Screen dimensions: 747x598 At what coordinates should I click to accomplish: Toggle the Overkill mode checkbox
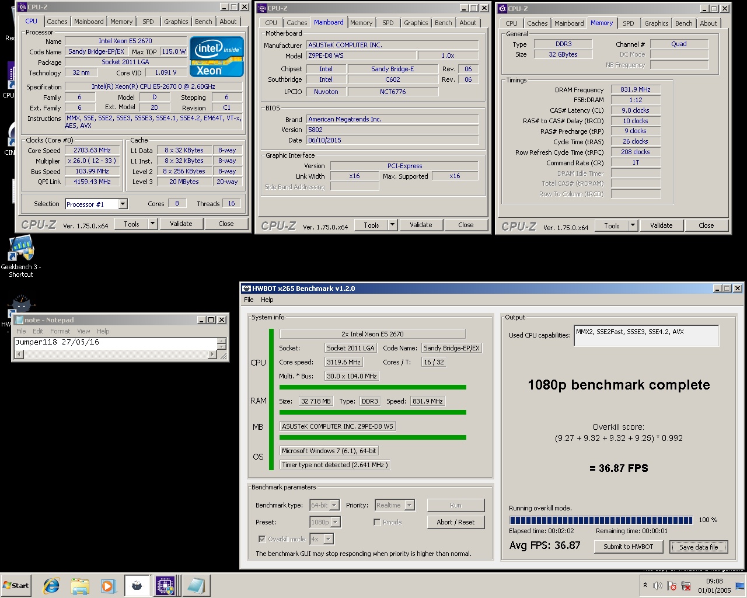coord(261,539)
